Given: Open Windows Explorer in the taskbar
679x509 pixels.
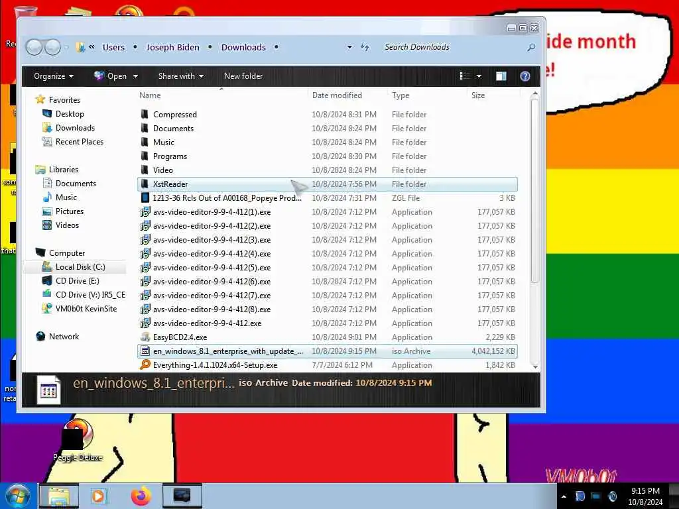Looking at the screenshot, I should [x=59, y=496].
